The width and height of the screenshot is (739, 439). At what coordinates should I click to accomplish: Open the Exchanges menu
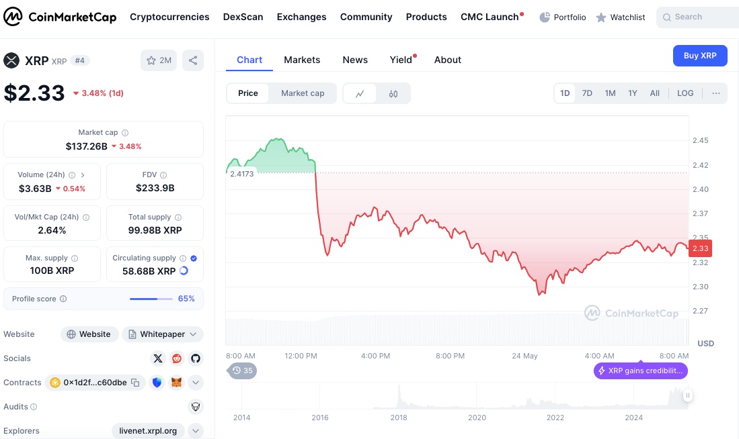coord(301,17)
